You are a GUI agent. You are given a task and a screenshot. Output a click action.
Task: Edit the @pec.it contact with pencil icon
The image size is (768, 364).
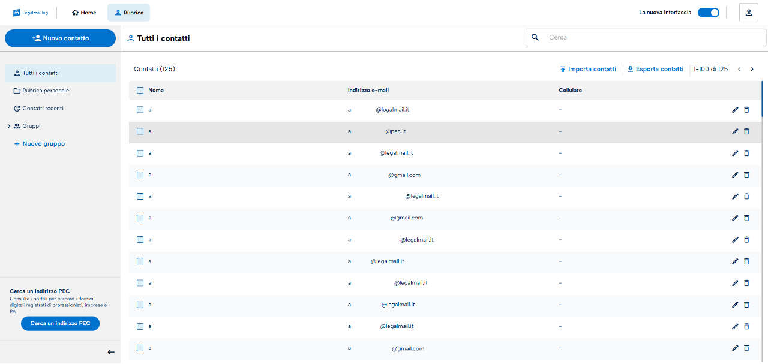735,131
